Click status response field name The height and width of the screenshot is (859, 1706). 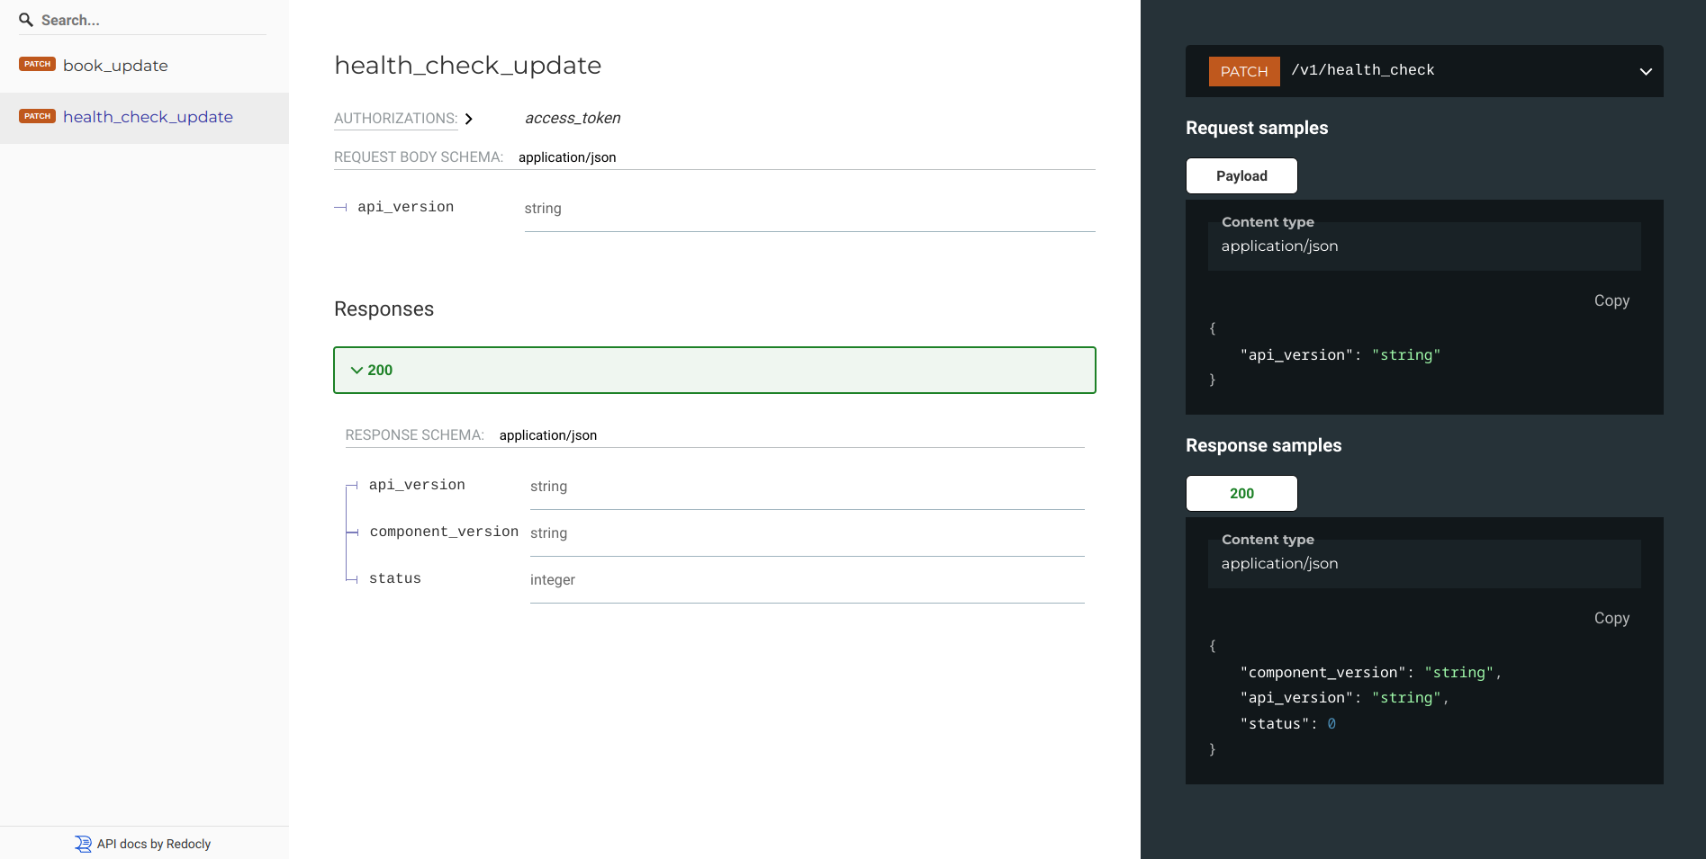(395, 578)
